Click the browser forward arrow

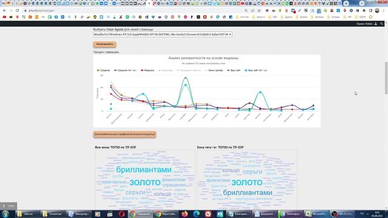11,11
